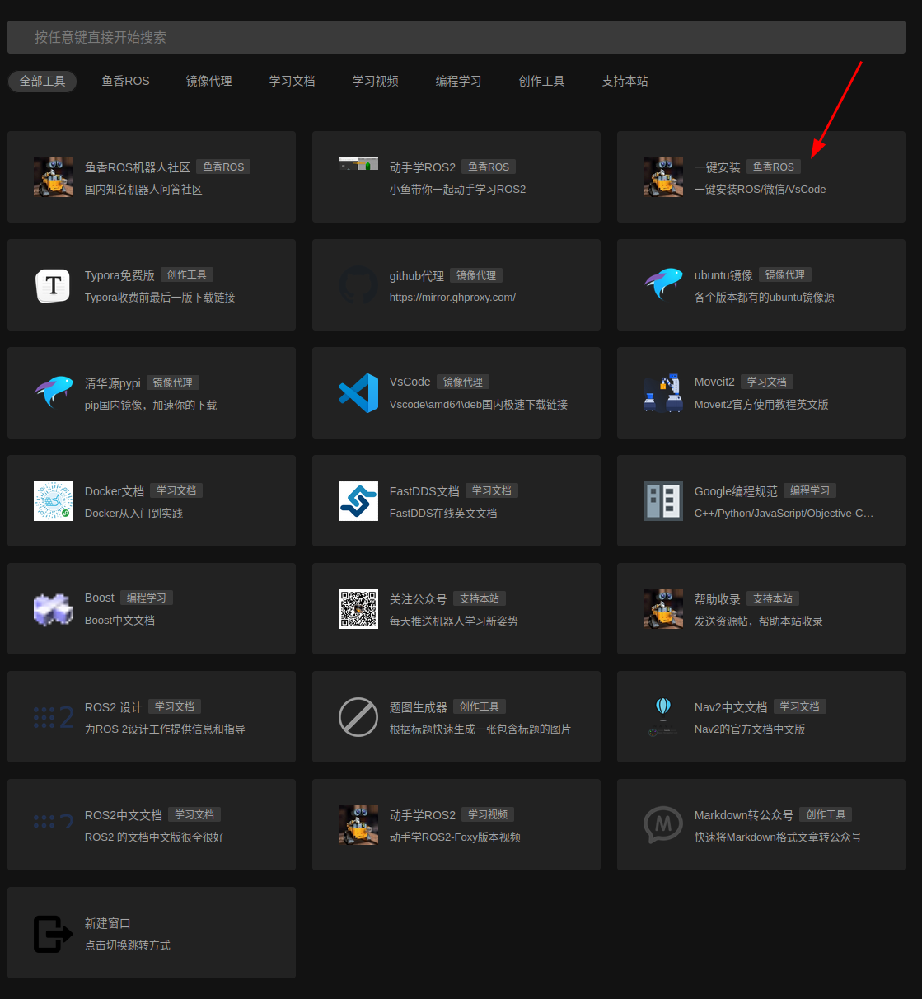Screen dimensions: 922x999
Task: Click the text Vscode\amd64\deb国内极速下载链接
Action: (479, 405)
